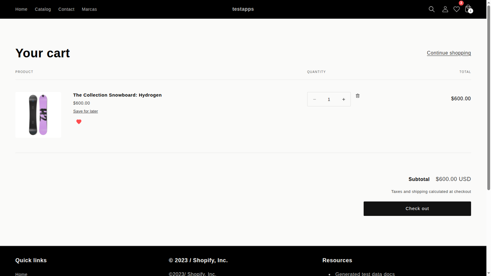This screenshot has height=276, width=491.
Task: Click the Check out button
Action: [x=417, y=209]
